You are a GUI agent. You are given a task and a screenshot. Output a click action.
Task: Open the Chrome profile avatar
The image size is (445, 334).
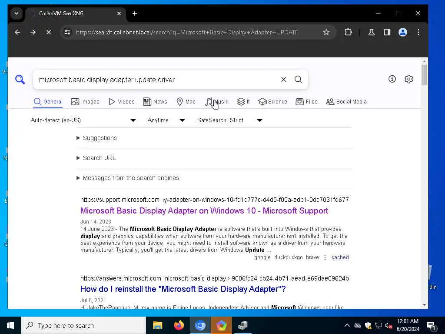(403, 32)
